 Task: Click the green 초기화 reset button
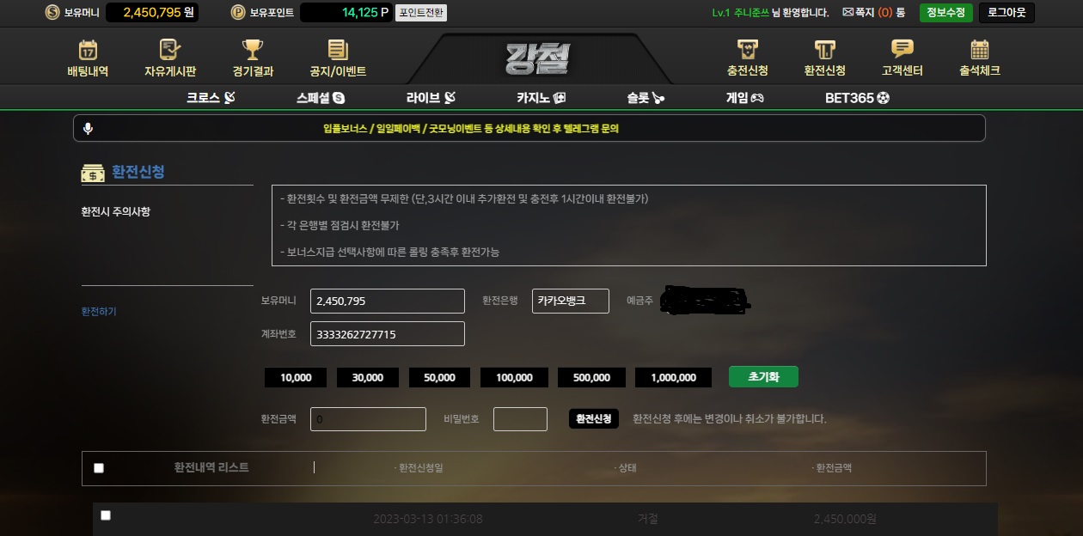pos(763,376)
